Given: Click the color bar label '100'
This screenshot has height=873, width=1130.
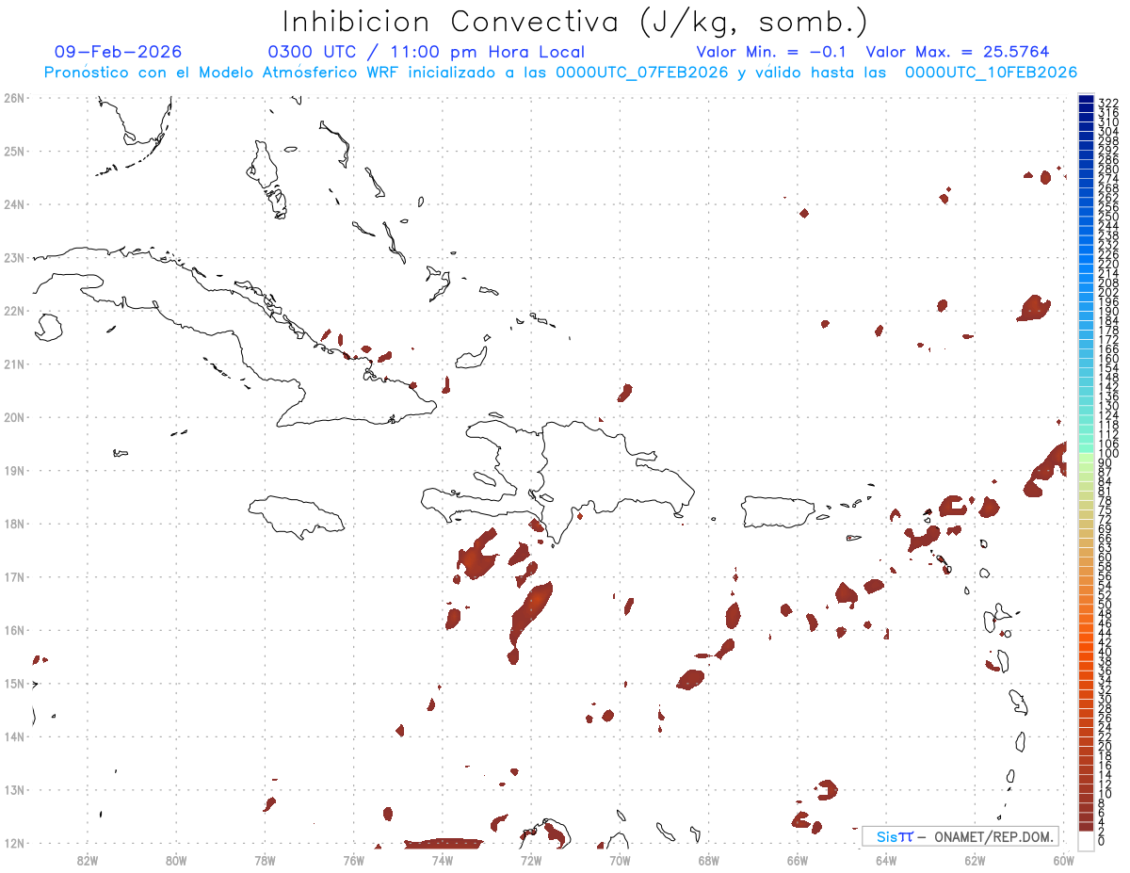Looking at the screenshot, I should [x=1108, y=454].
